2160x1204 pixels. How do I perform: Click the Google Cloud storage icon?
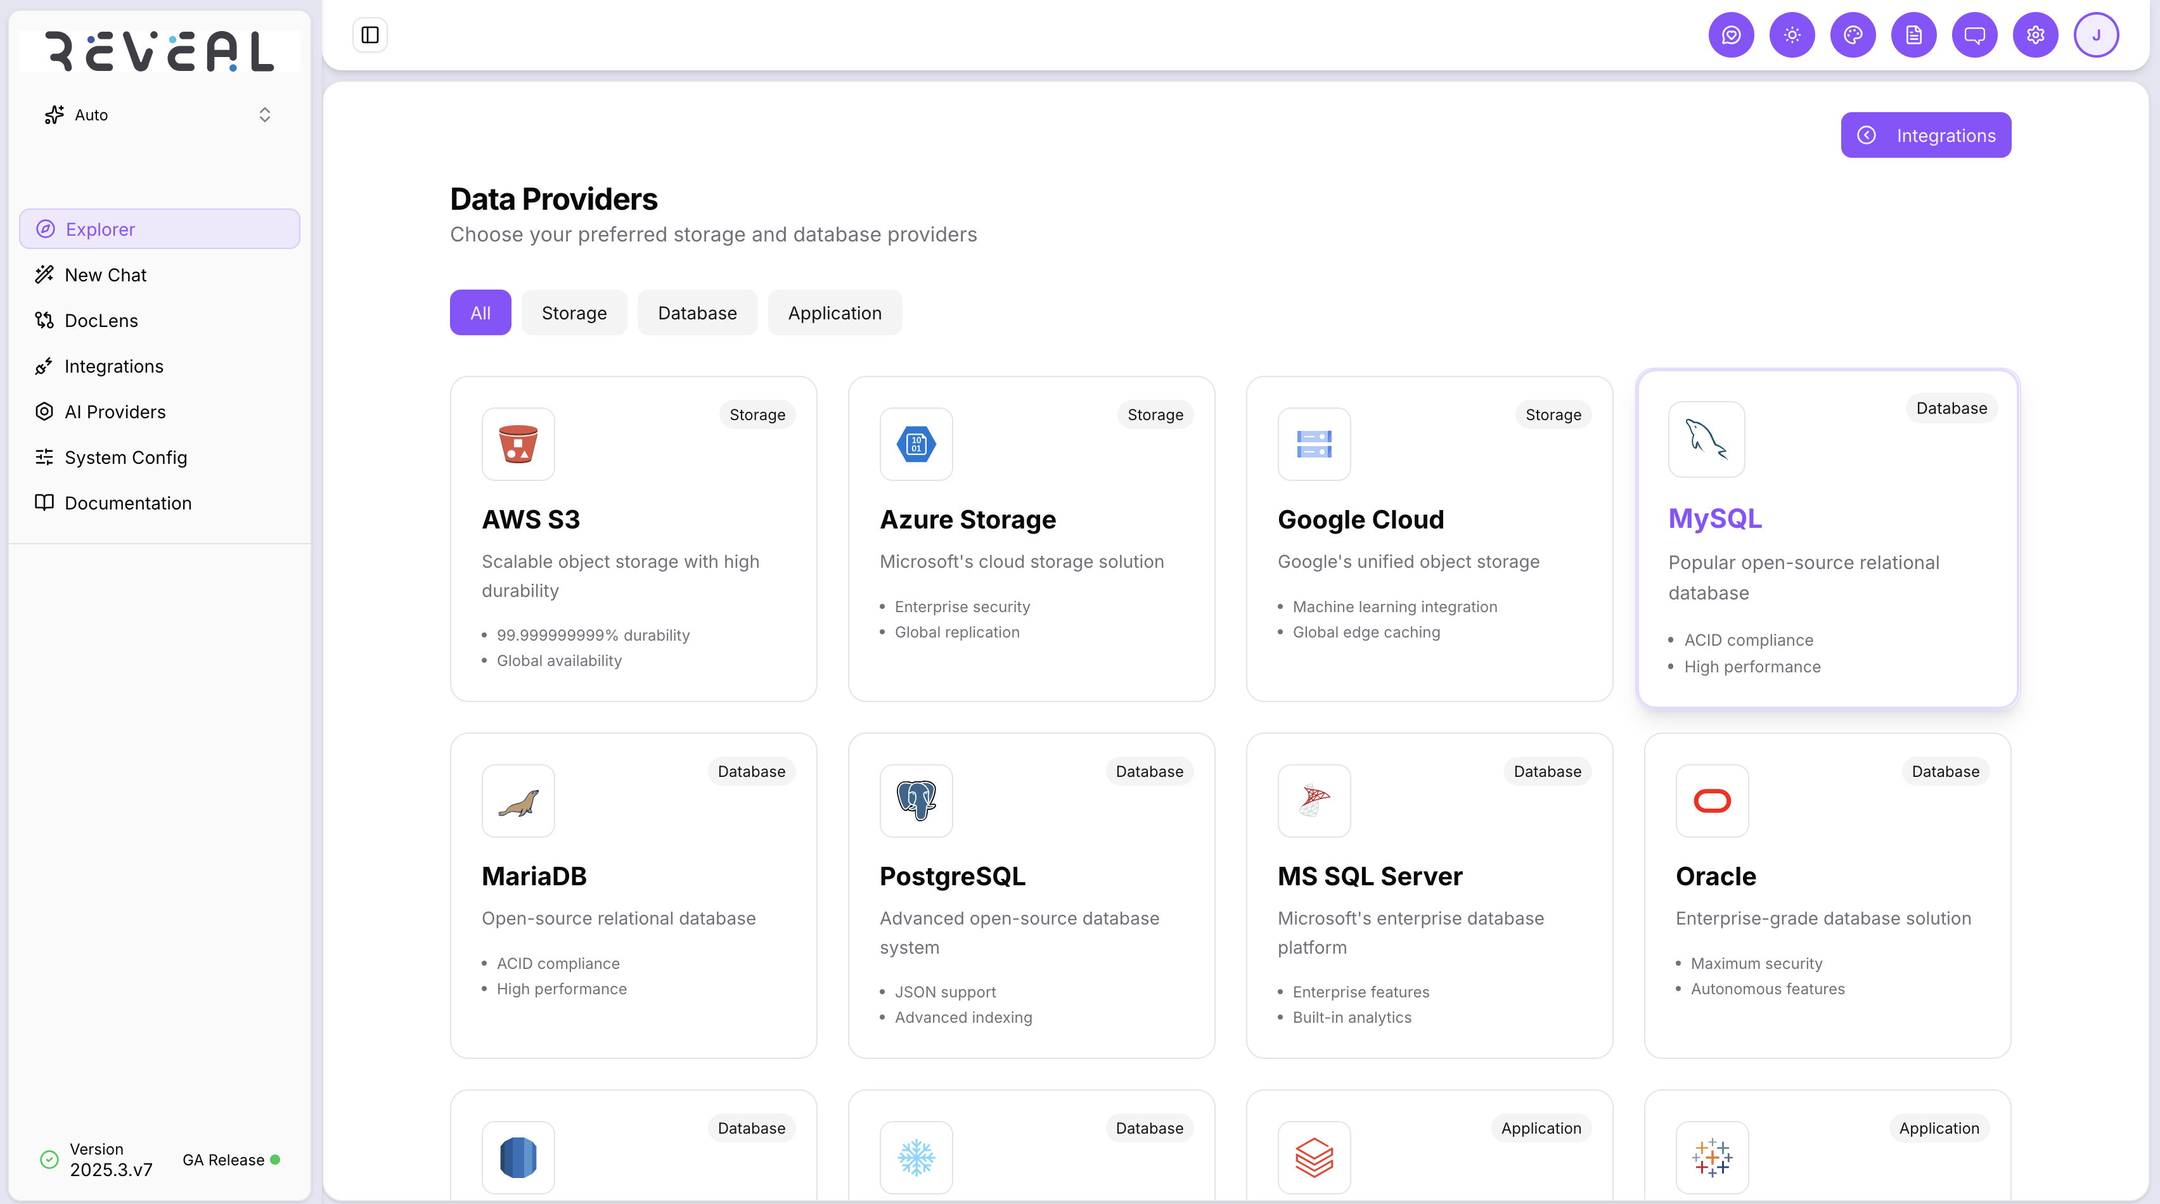(x=1314, y=444)
